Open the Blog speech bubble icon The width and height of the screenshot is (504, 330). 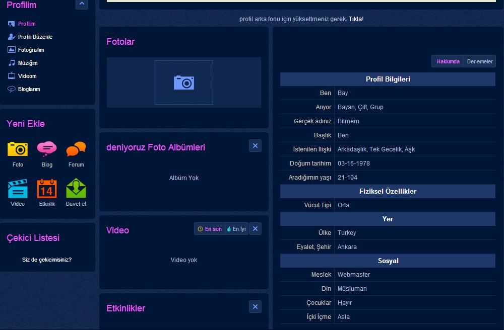[x=47, y=149]
